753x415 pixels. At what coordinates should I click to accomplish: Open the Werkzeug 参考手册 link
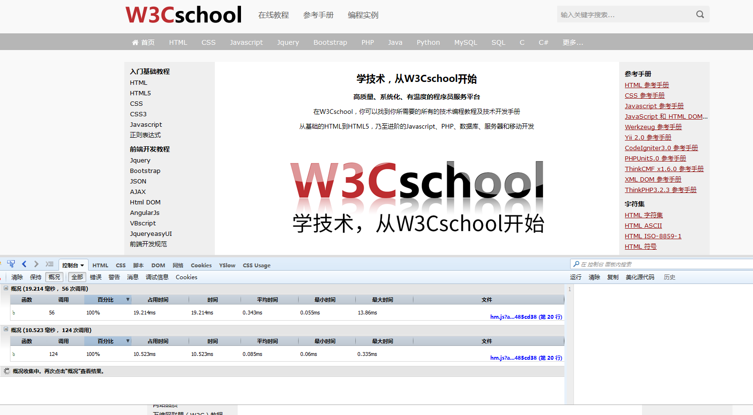[x=653, y=127]
